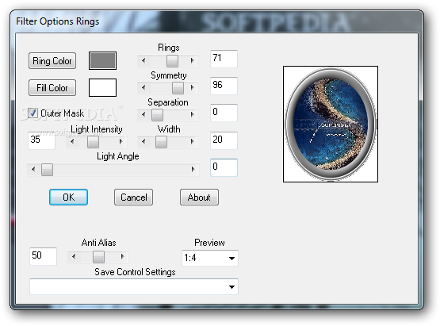Decrease Width with left arrow
This screenshot has width=440, height=326.
pos(143,141)
